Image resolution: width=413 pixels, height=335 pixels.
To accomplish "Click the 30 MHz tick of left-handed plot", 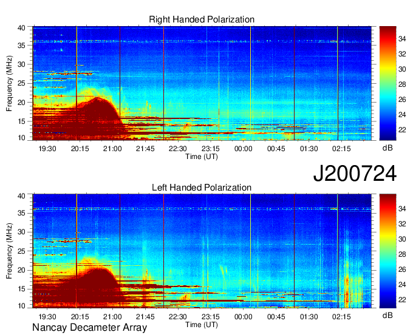I will click(x=21, y=232).
